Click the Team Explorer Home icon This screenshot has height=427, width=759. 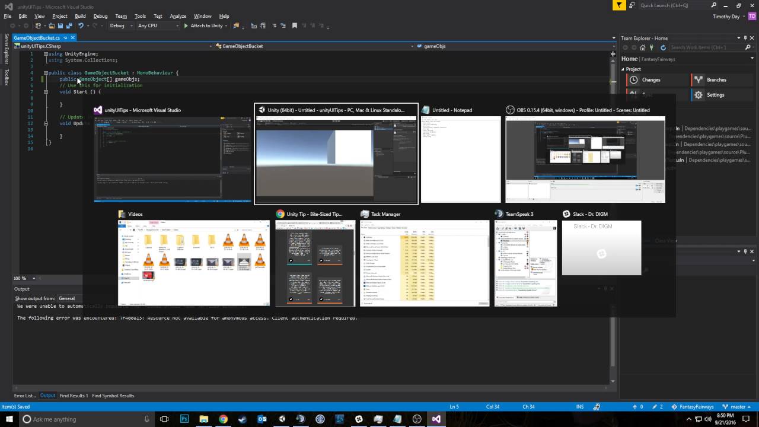tap(643, 47)
